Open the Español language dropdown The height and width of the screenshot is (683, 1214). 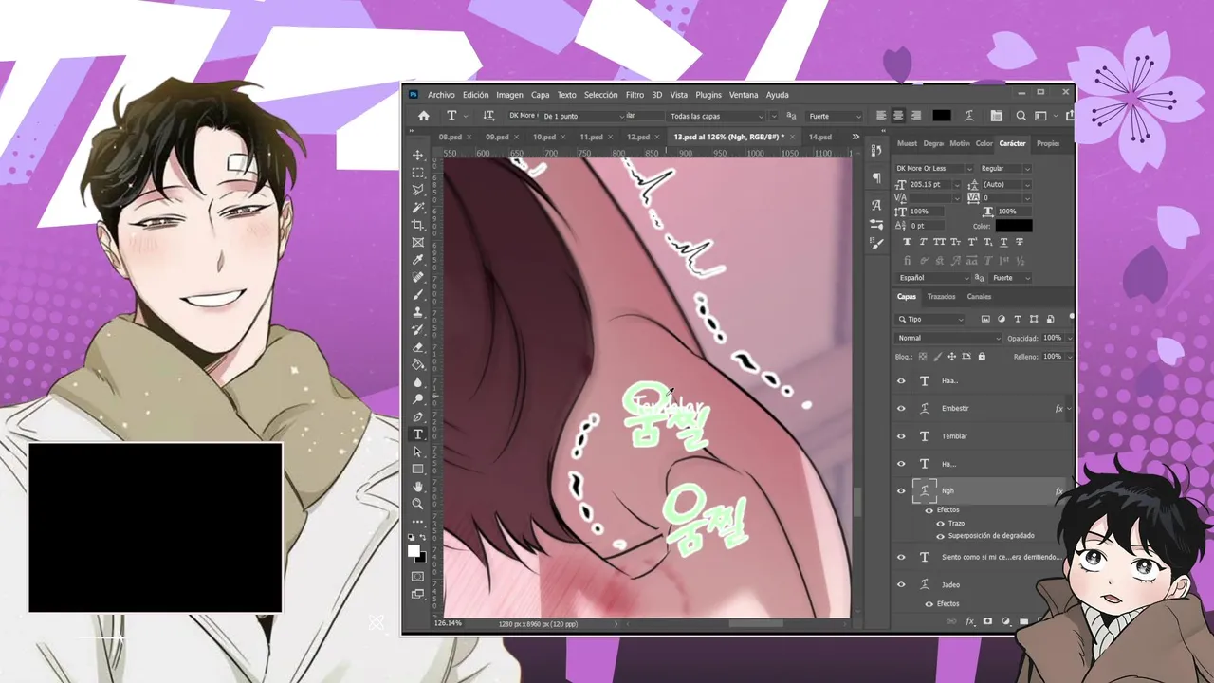(934, 278)
